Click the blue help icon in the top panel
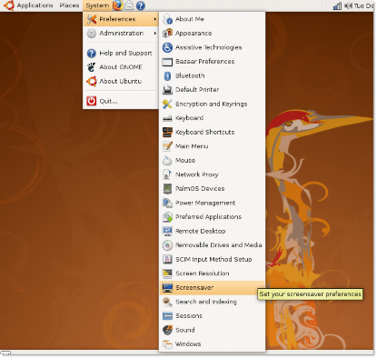377x358 pixels. pos(140,5)
